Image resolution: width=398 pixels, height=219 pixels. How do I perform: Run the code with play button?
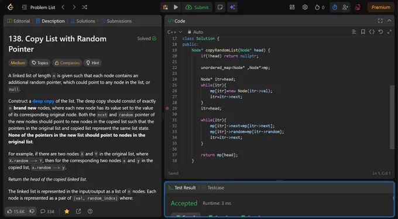(x=176, y=8)
